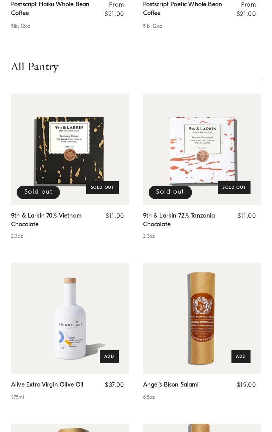View the Angel's Bison Salami product photo
Image resolution: width=272 pixels, height=432 pixels.
tap(202, 318)
